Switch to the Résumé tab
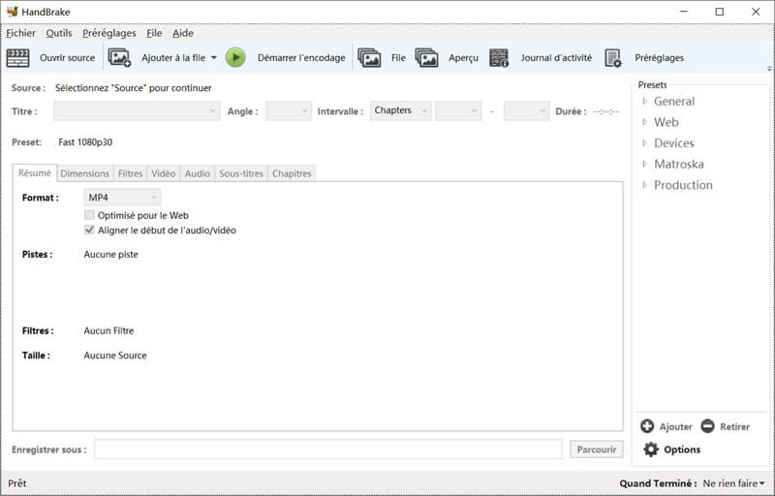 pos(35,172)
